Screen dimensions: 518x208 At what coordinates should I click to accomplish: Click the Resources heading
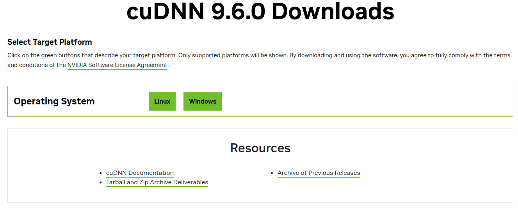coord(260,148)
